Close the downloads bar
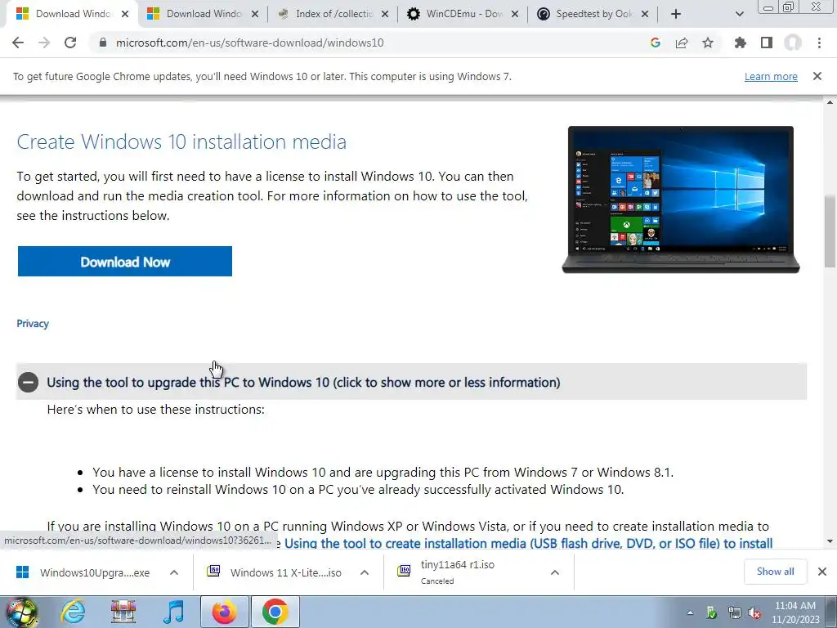Screen dimensions: 837x628 822,572
